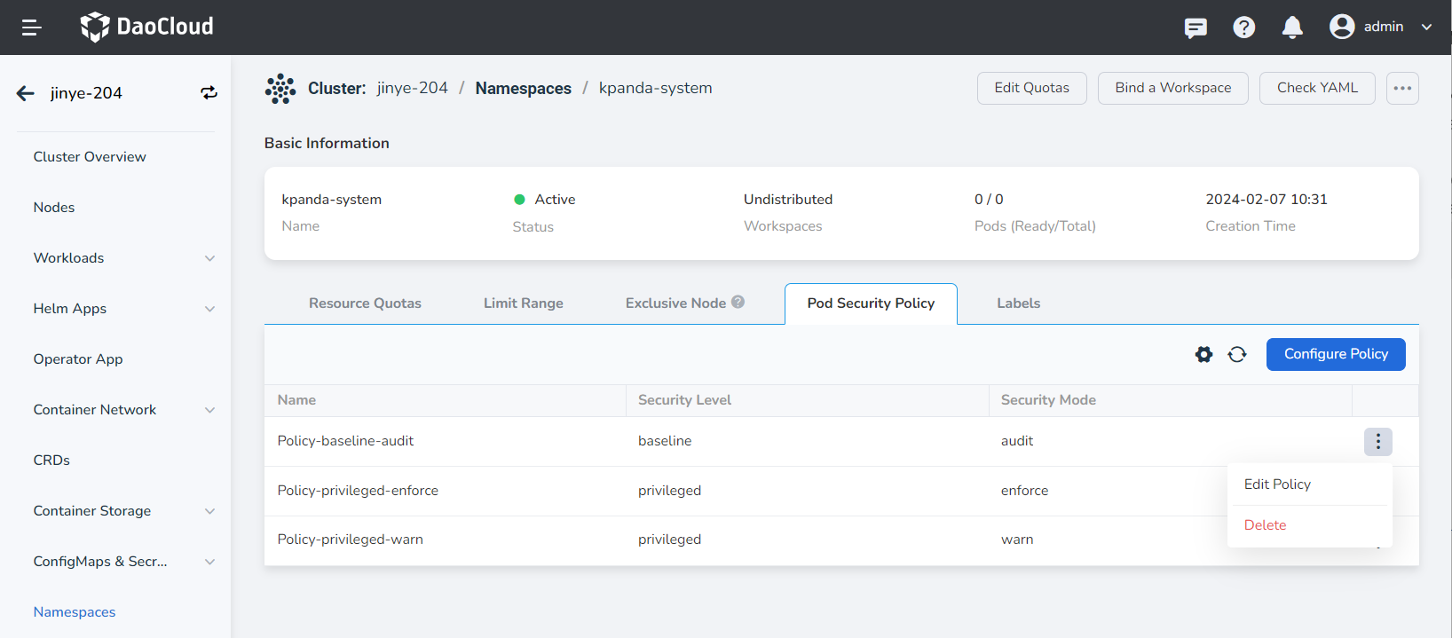Open the admin user dropdown

[1381, 27]
